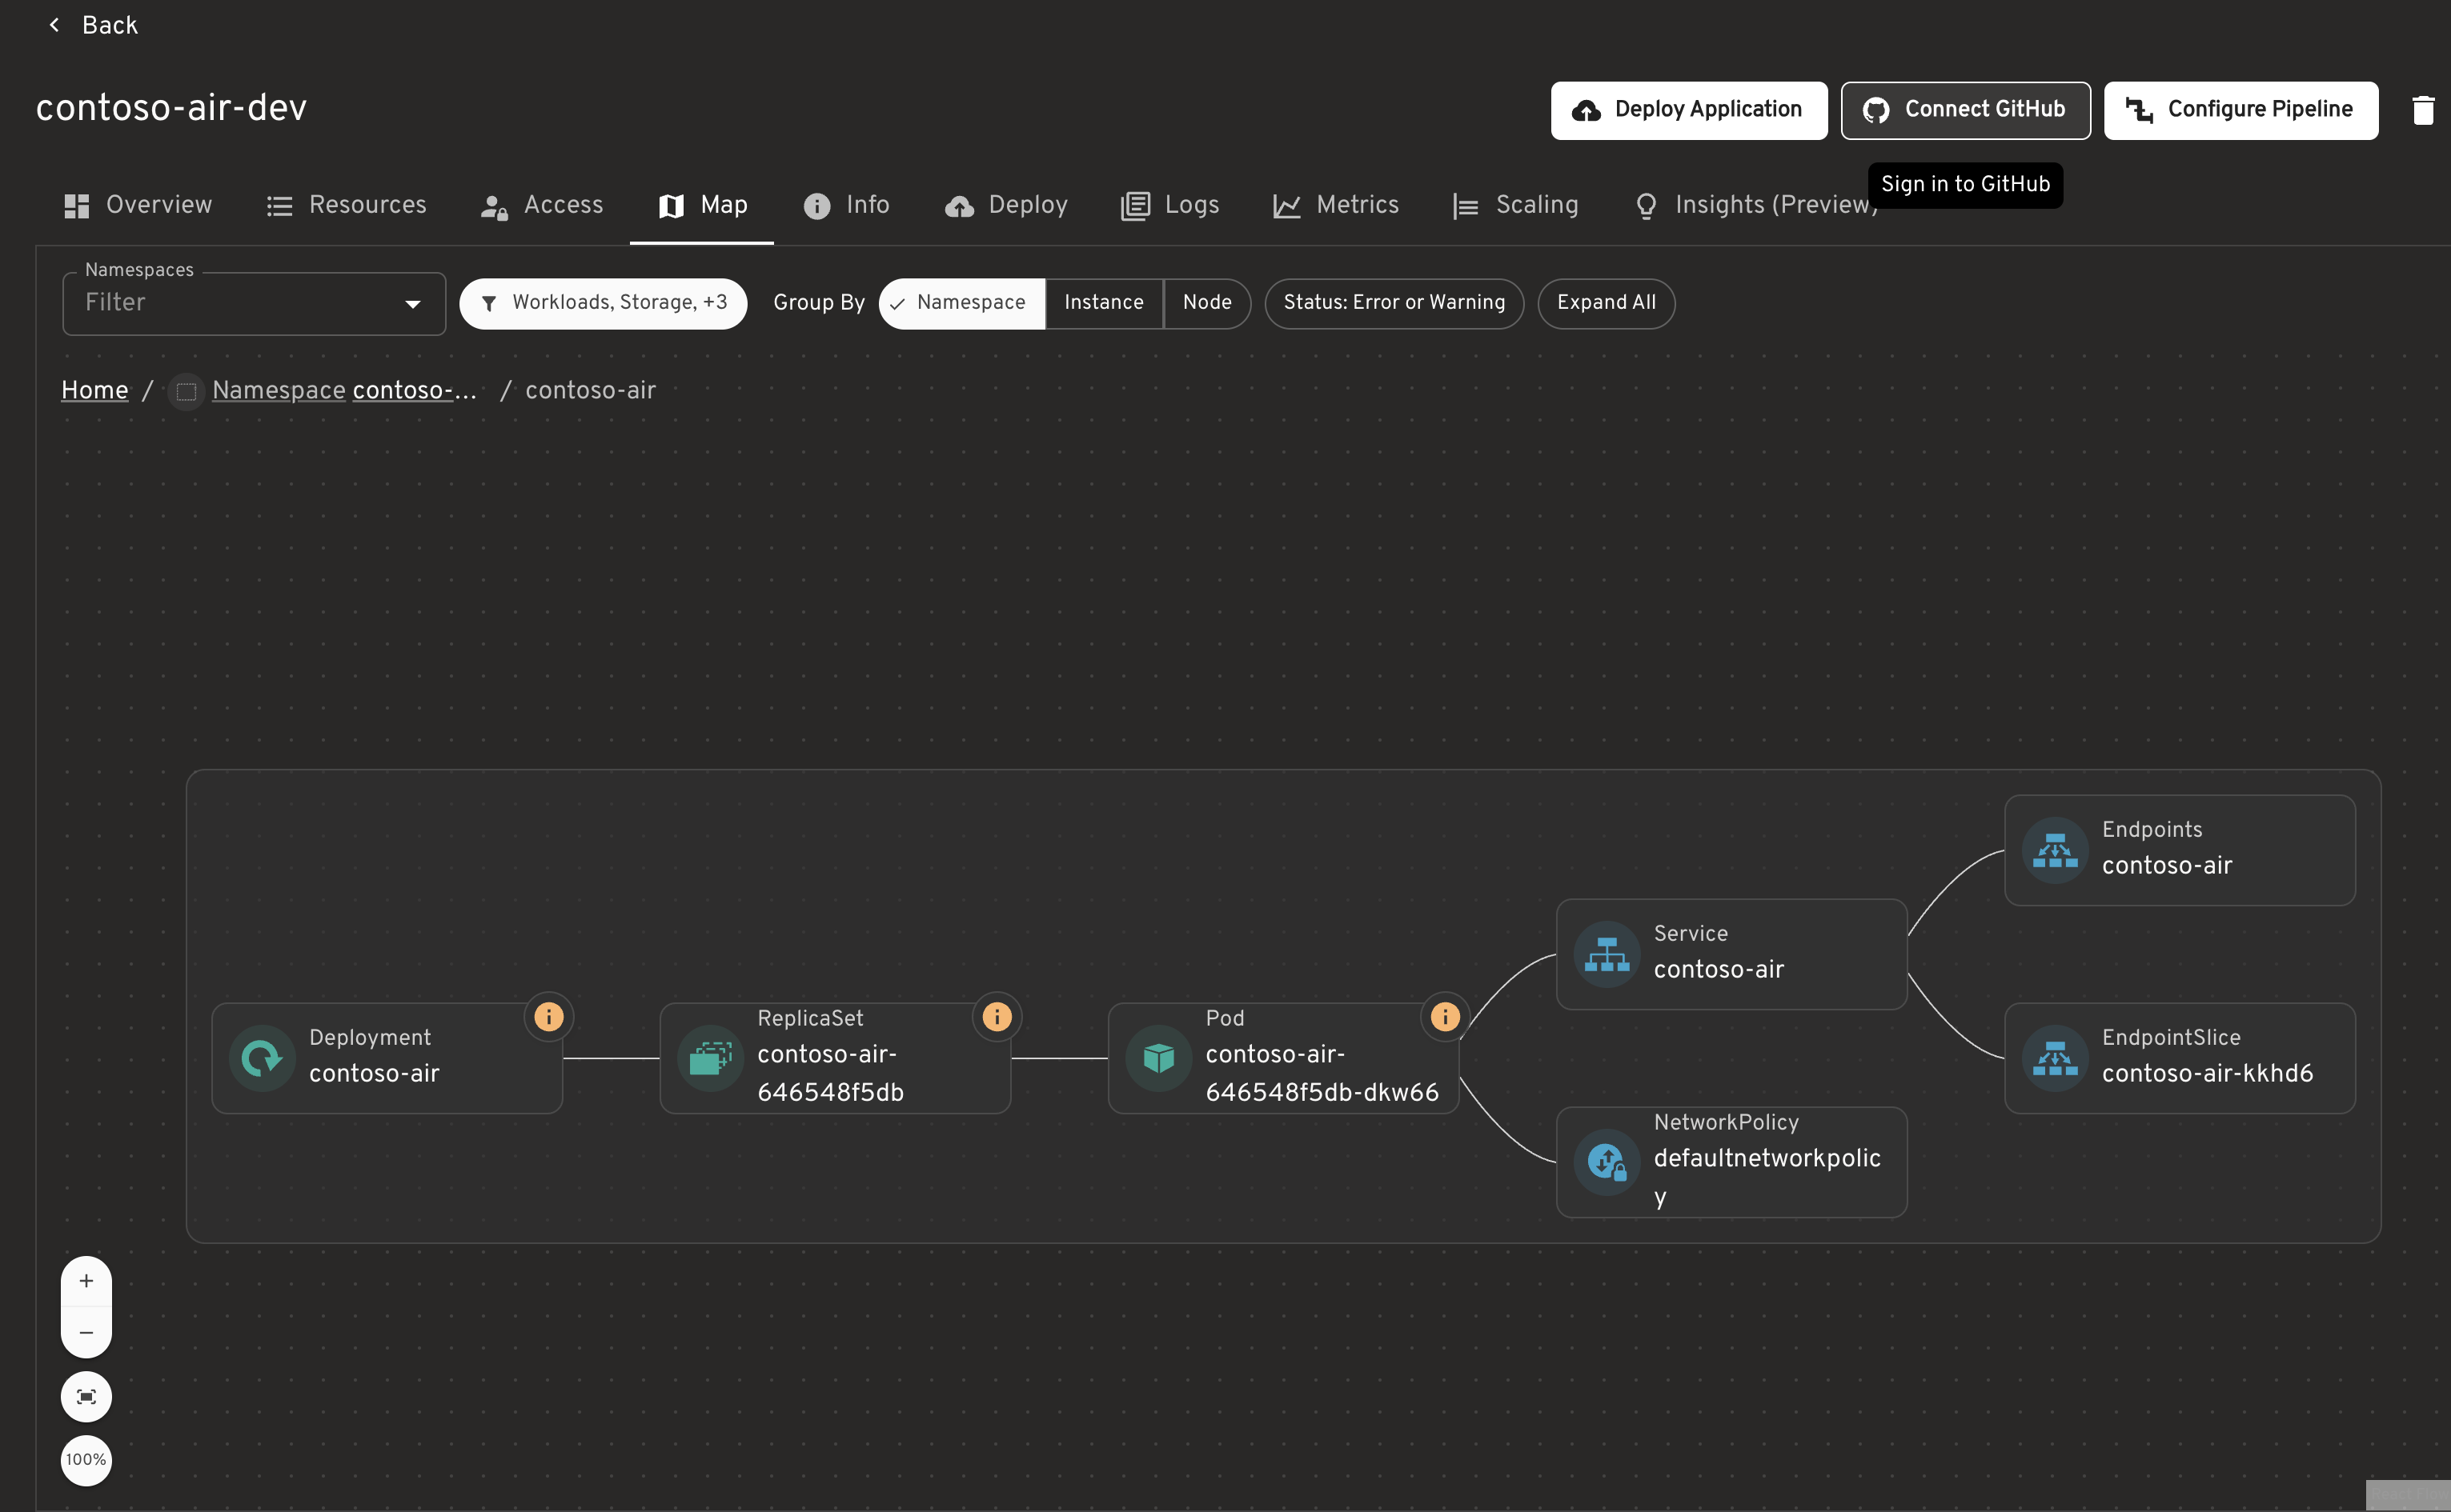Click the Service contoso-air network icon
Viewport: 2451px width, 1512px height.
click(x=1607, y=954)
